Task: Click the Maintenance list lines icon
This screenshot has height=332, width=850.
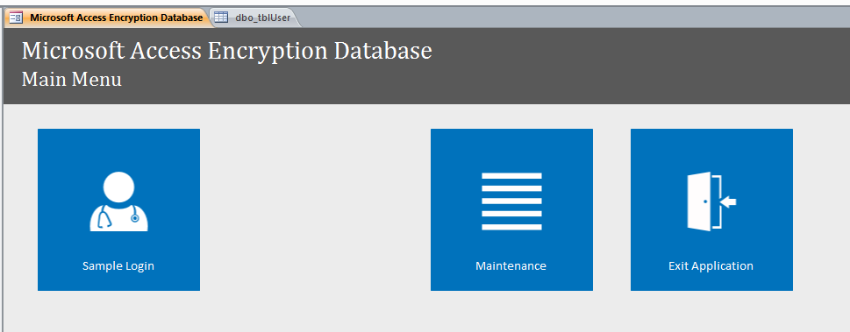Action: 511,201
